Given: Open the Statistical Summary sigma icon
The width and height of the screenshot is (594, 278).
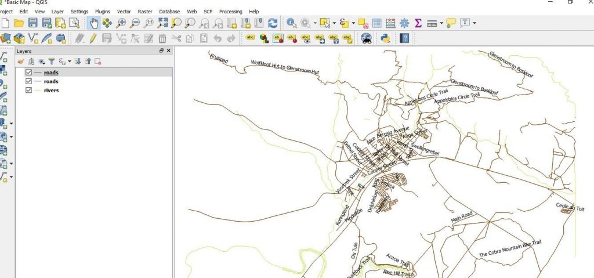Looking at the screenshot, I should (418, 23).
